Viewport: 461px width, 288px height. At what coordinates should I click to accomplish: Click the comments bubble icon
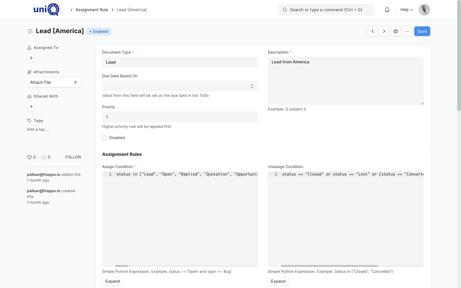coord(44,157)
